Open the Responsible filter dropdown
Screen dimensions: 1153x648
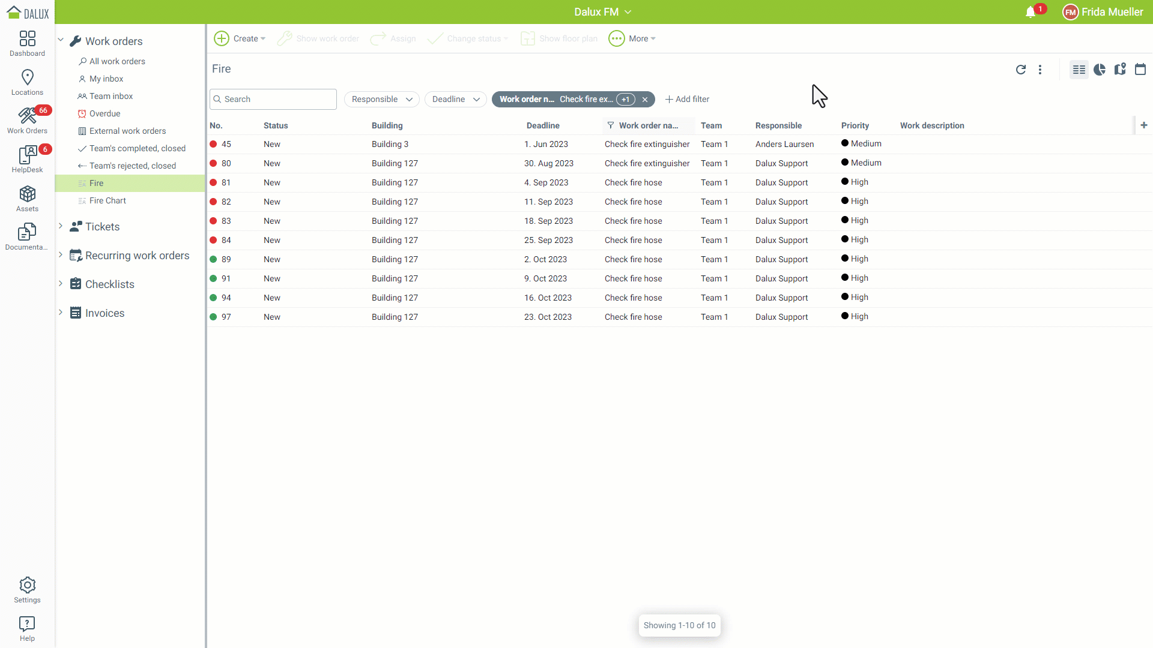tap(381, 100)
